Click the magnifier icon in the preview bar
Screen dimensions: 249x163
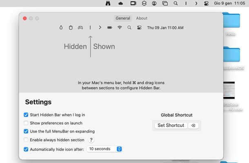pos(129,28)
